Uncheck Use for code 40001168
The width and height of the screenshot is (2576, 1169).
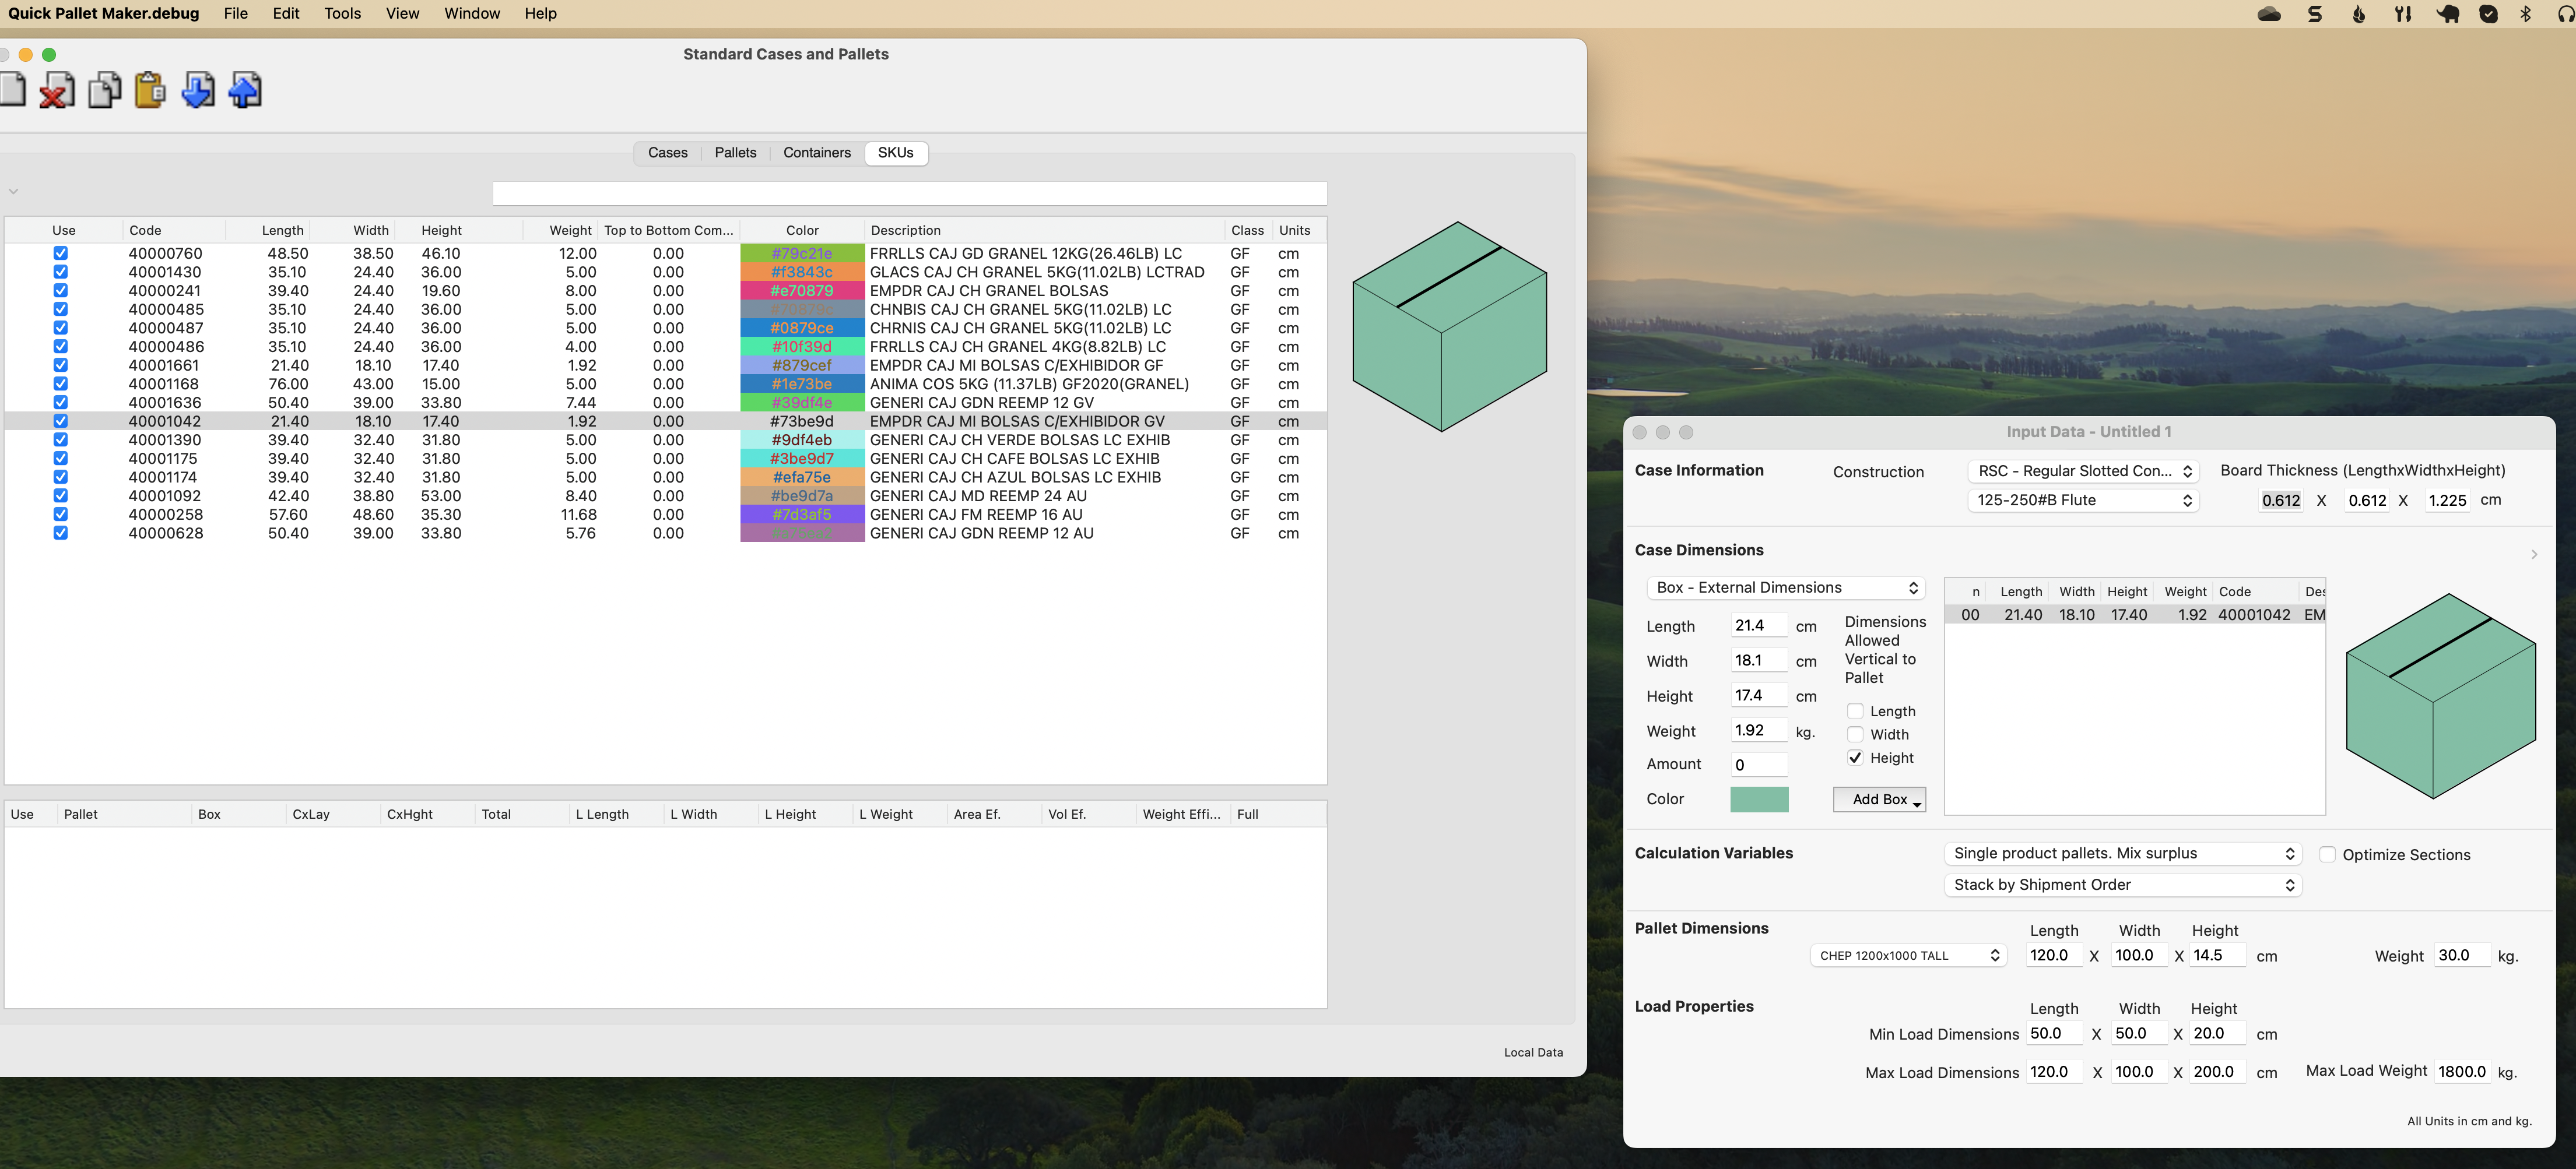tap(61, 383)
